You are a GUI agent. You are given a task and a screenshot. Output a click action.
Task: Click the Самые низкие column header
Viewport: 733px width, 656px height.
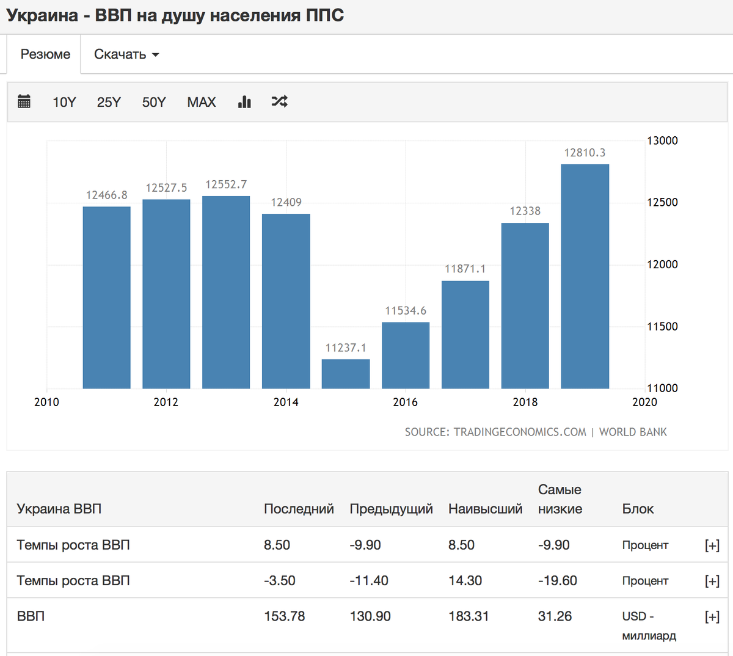[x=560, y=499]
